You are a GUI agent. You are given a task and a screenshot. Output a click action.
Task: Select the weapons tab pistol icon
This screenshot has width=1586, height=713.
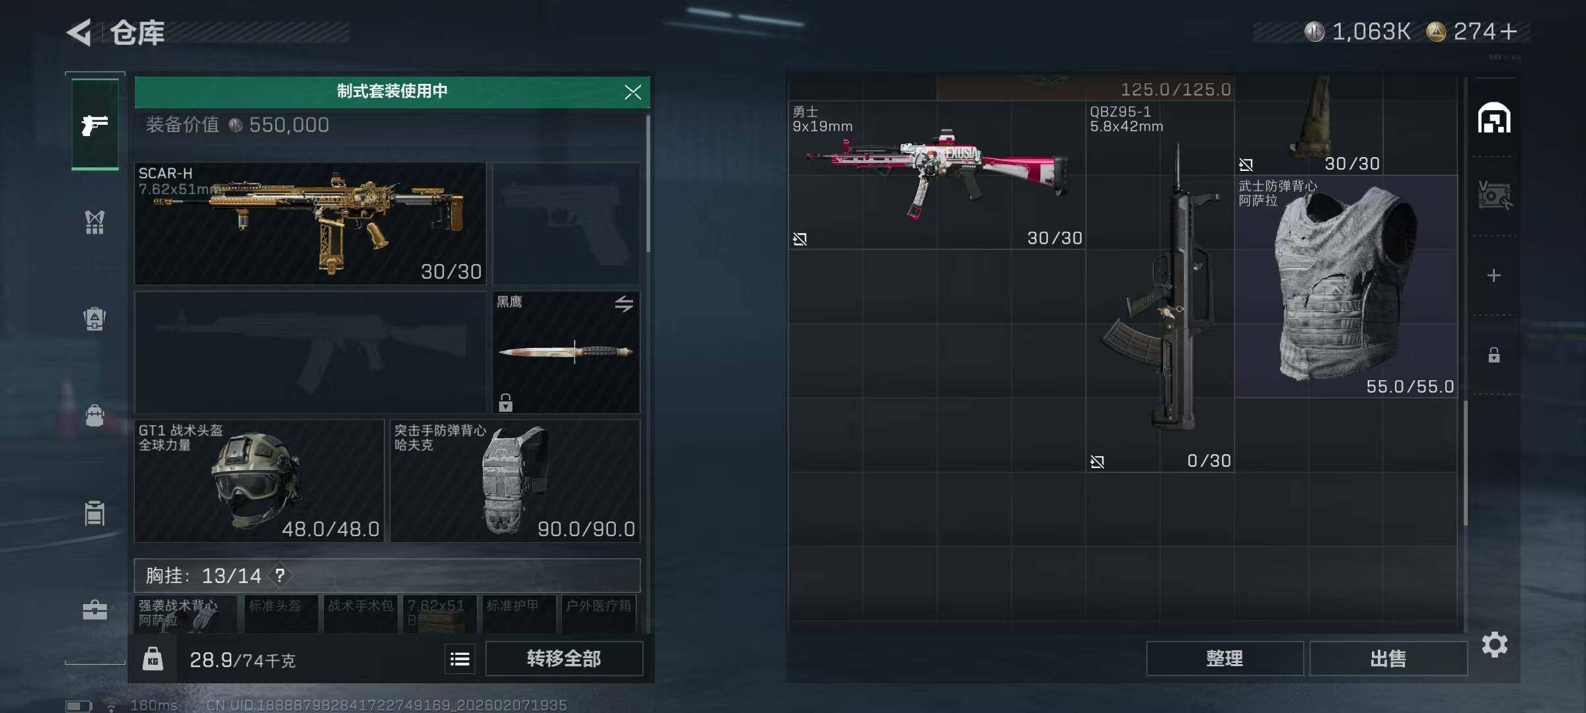pyautogui.click(x=95, y=124)
